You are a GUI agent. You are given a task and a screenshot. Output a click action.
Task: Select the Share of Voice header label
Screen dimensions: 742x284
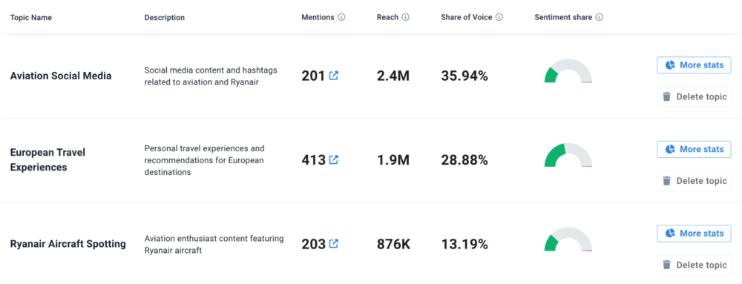(467, 18)
